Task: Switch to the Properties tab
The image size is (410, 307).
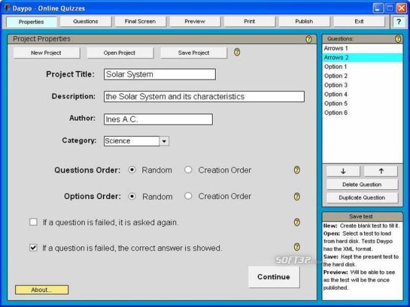Action: coord(31,22)
